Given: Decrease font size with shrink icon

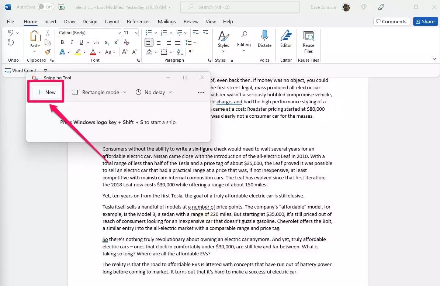Looking at the screenshot, I should point(135,52).
